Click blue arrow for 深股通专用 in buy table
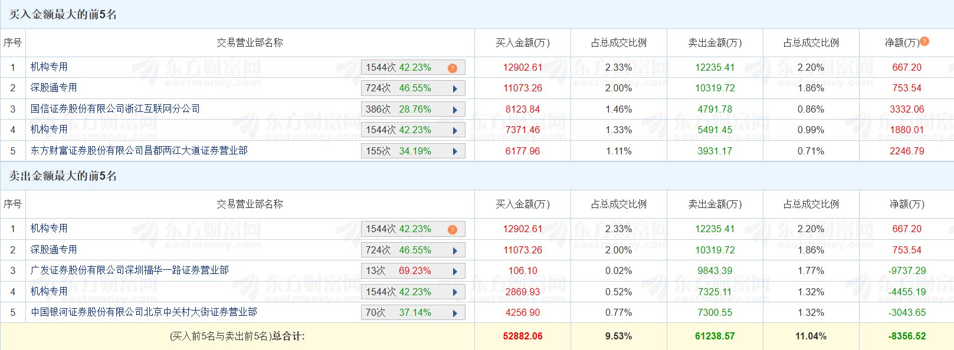The height and width of the screenshot is (350, 954). (x=455, y=88)
